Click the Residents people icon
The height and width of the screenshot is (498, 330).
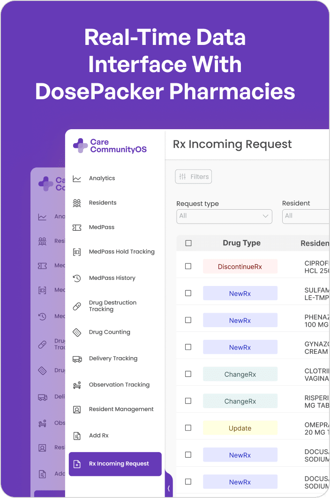coord(77,203)
